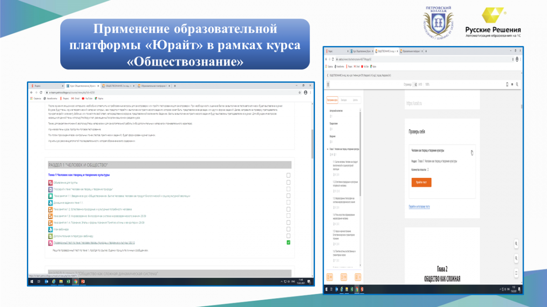Open Авторский коллектив in Urait contents
Image resolution: width=547 pixels, height=307 pixels.
click(336, 111)
